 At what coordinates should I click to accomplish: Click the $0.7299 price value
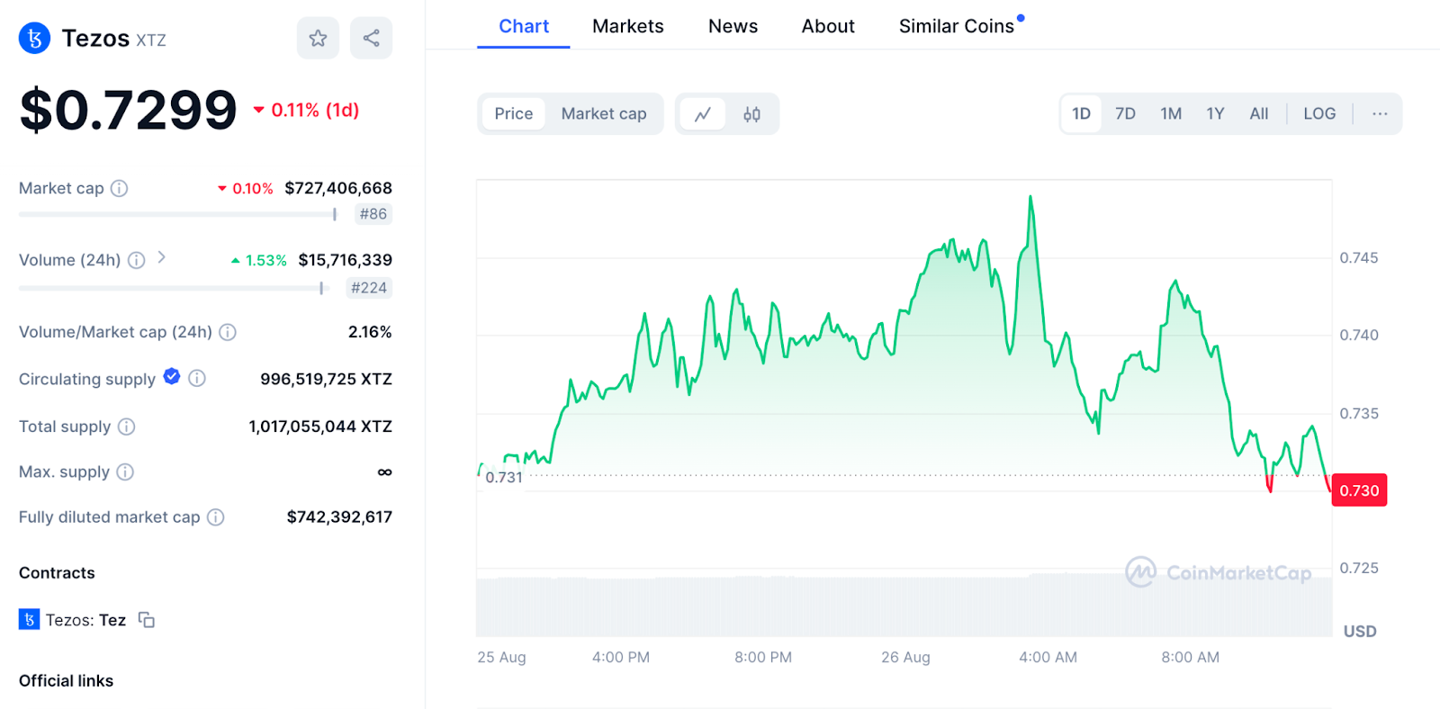pos(128,110)
